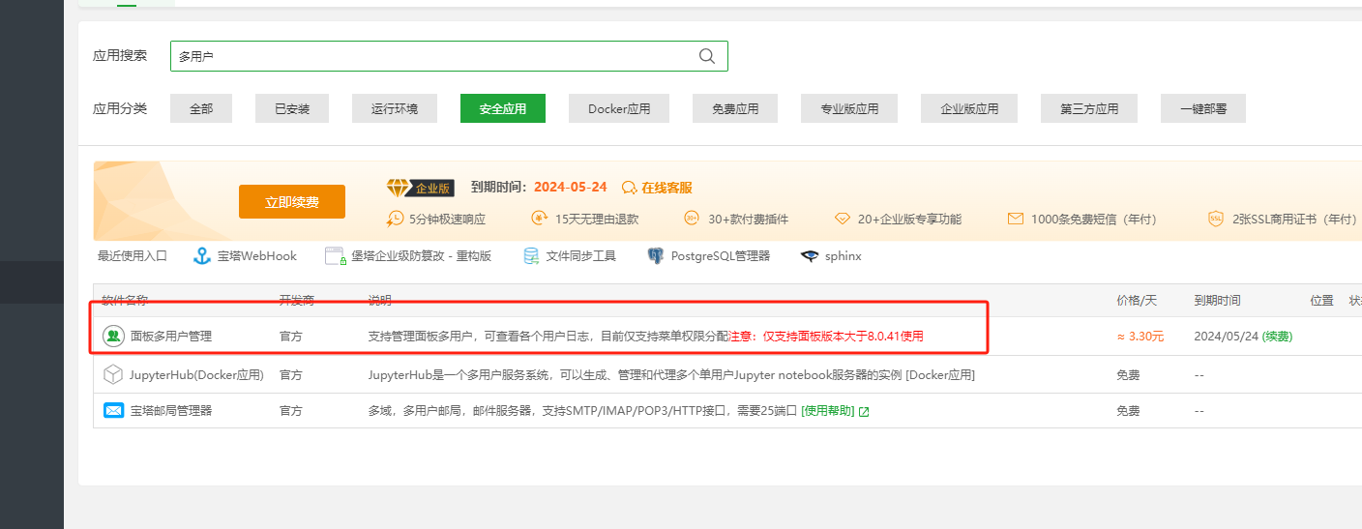Click the JupyterHub cube icon
Viewport: 1362px width, 529px height.
tap(113, 374)
